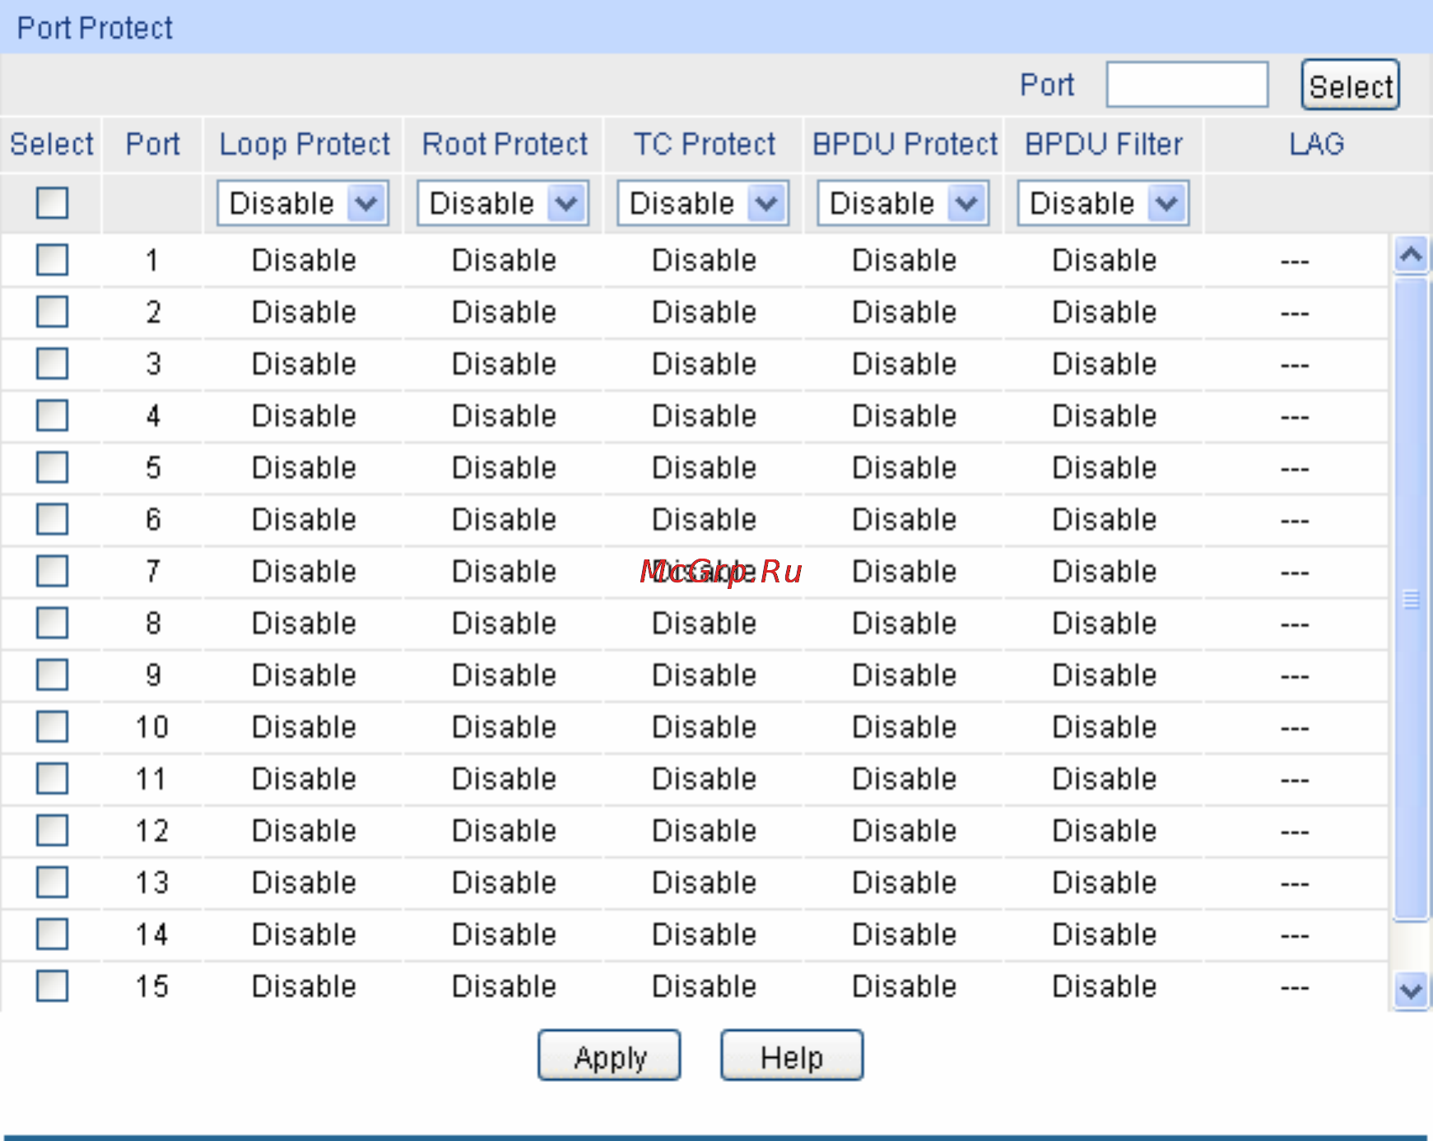The height and width of the screenshot is (1141, 1433).
Task: Click the Loop Protect column header
Action: [x=304, y=144]
